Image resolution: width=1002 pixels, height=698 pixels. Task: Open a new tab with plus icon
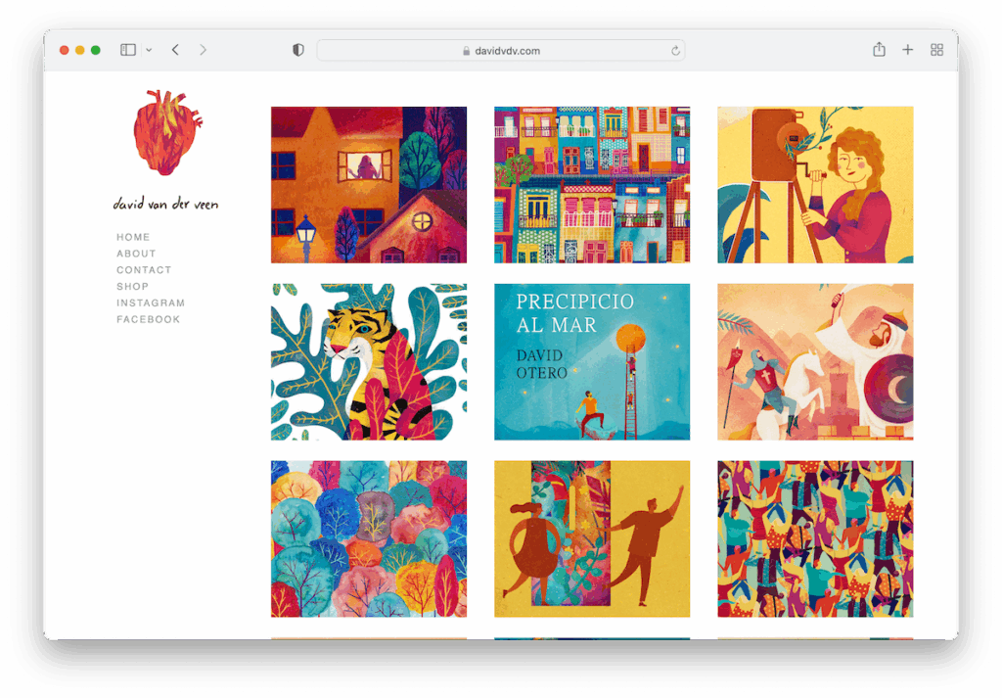[x=907, y=50]
